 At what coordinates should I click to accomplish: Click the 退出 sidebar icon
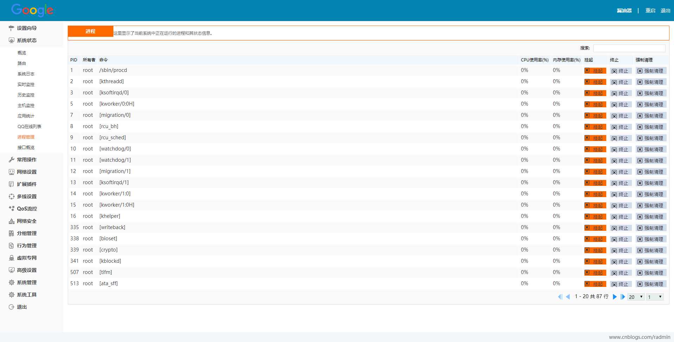(12, 307)
